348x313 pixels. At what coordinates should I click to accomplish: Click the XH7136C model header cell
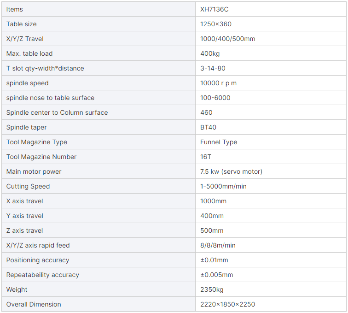tap(271, 9)
